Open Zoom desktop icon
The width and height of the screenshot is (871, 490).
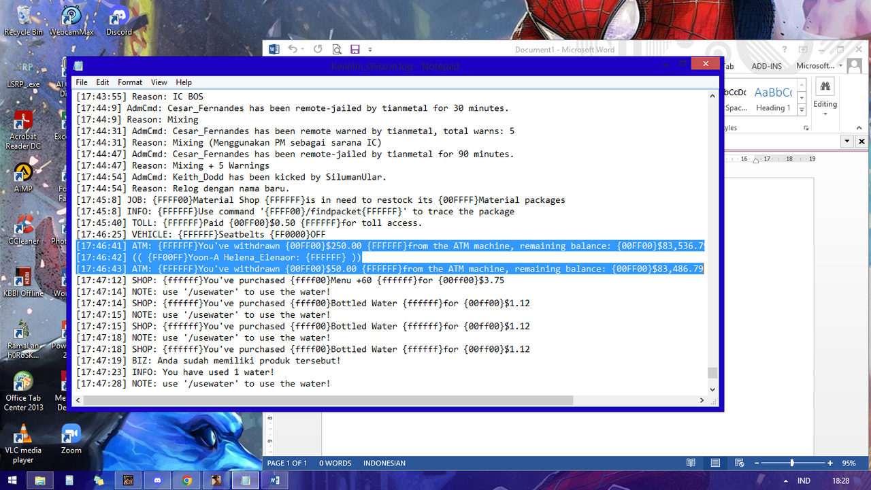point(71,439)
